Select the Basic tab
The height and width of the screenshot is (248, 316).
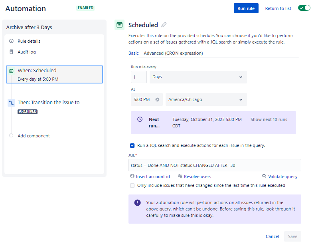pos(134,53)
